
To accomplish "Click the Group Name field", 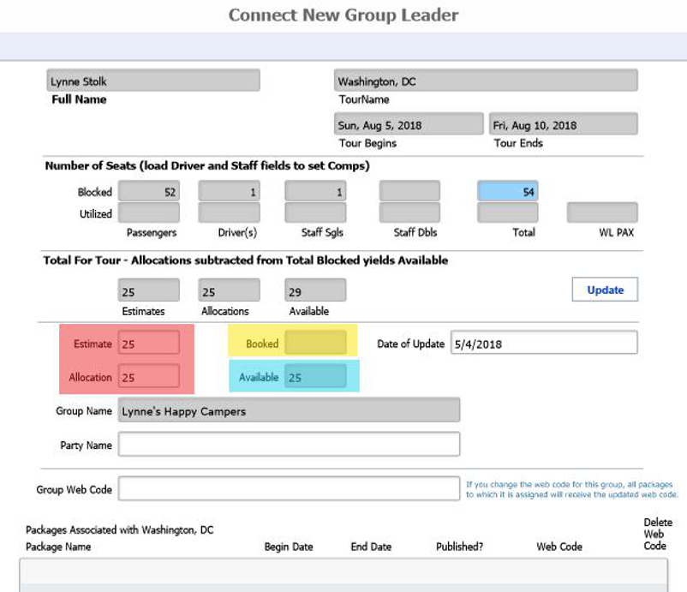I will point(289,410).
